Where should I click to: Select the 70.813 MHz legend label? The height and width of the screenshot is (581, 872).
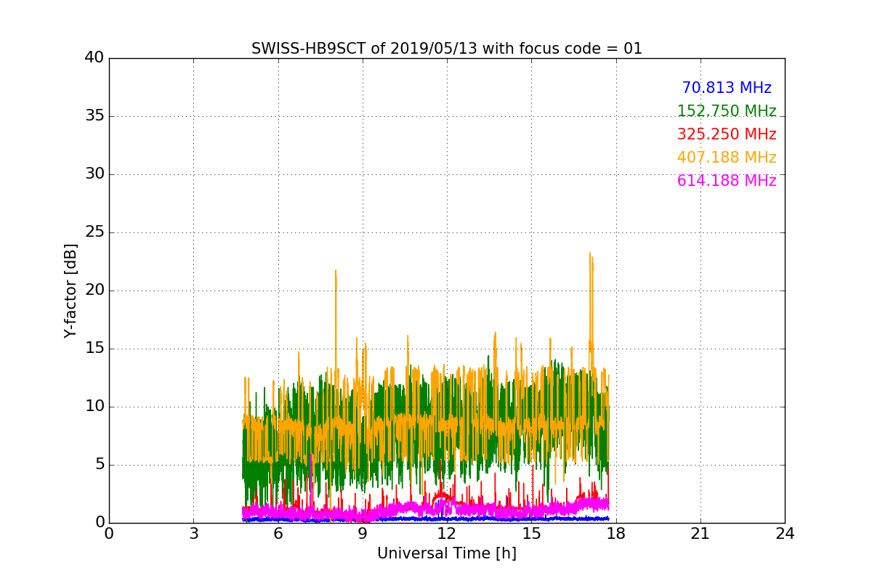727,88
